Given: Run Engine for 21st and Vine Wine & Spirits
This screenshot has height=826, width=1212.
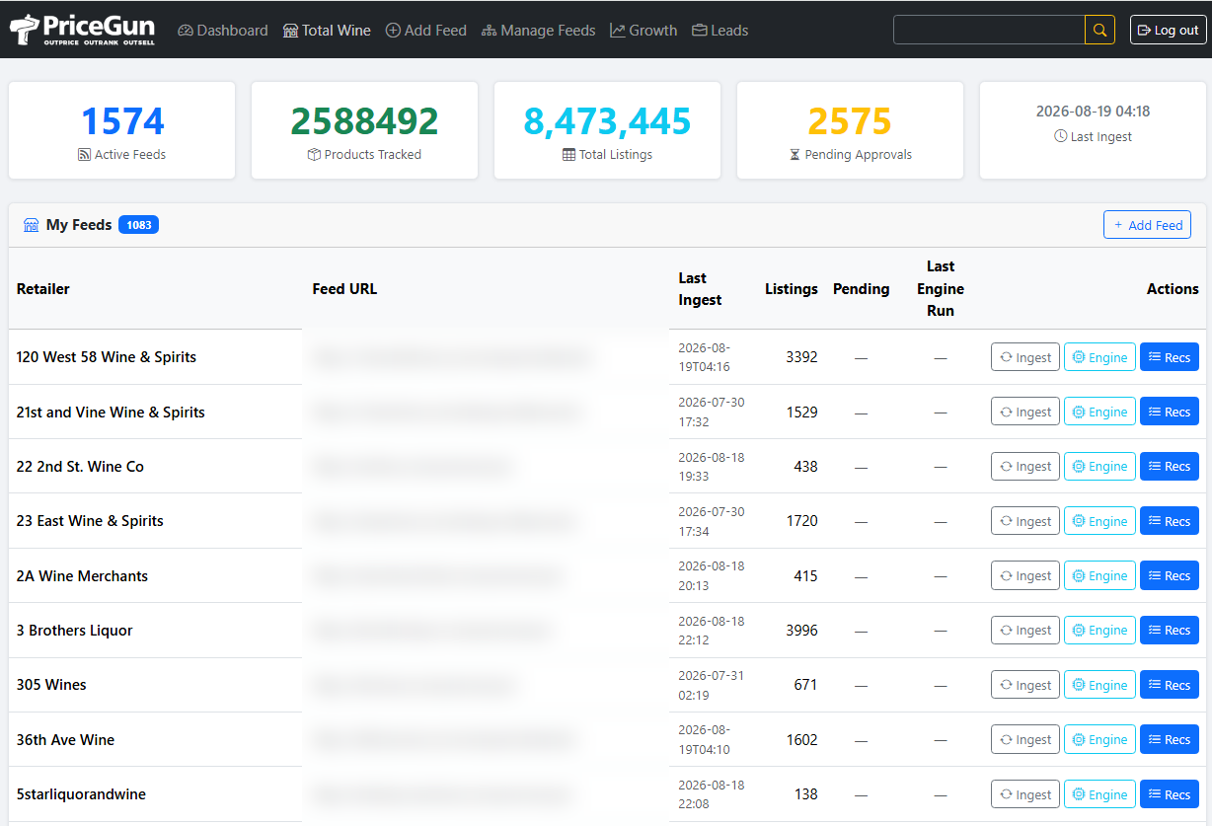Looking at the screenshot, I should [1099, 412].
